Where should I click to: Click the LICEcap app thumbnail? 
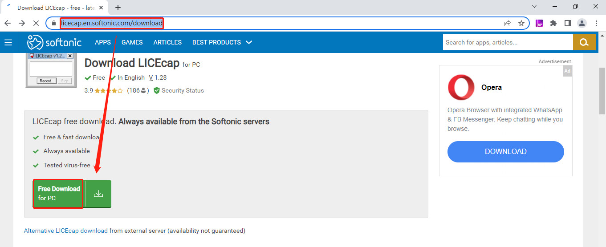50,70
